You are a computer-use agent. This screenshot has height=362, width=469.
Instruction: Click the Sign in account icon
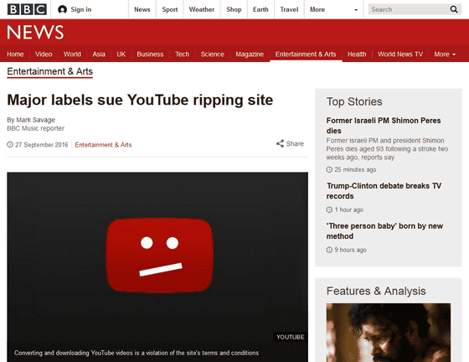pos(62,9)
